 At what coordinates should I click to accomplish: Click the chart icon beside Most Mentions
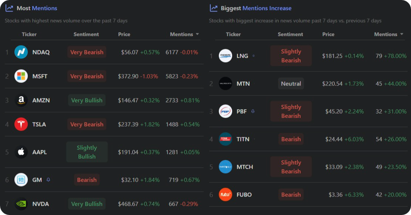tap(9, 8)
